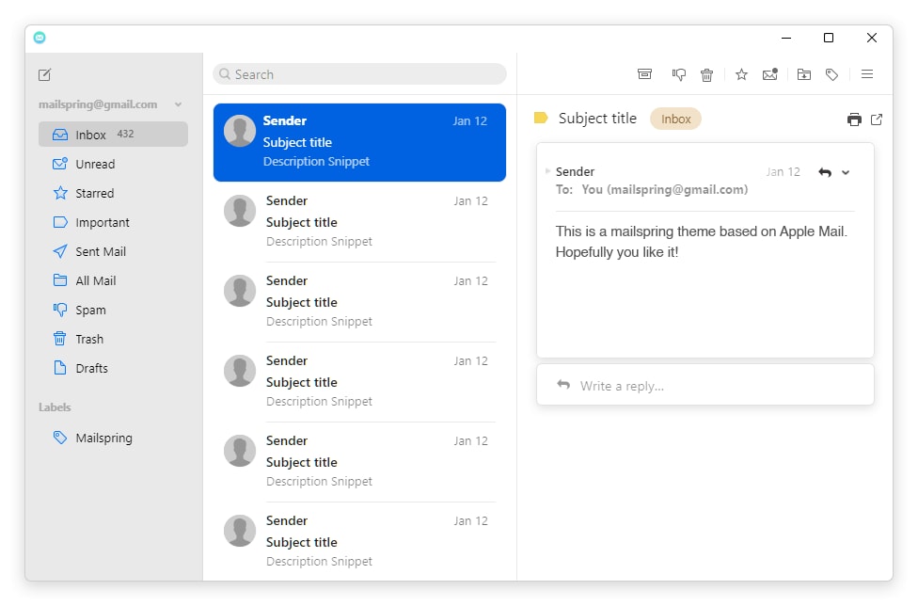The height and width of the screenshot is (606, 918).
Task: Mark as unread with the envelope toolbar icon
Action: coord(770,74)
